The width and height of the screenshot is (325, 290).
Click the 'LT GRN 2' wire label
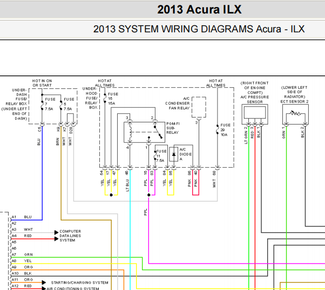click(x=246, y=135)
